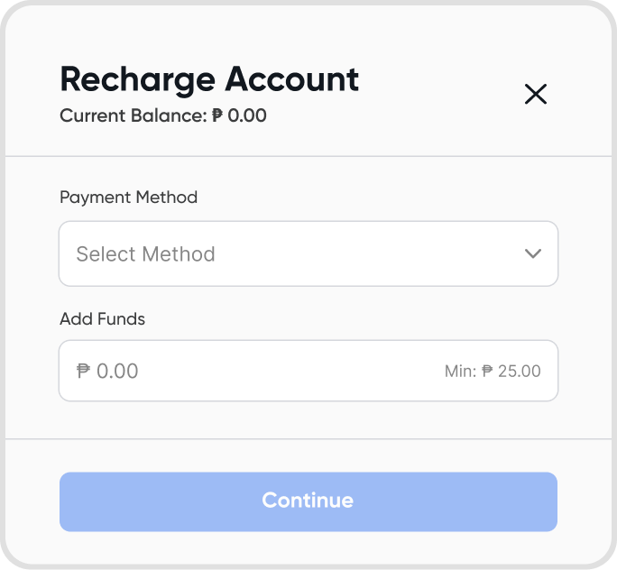Click the peso sign in Current Balance

217,115
